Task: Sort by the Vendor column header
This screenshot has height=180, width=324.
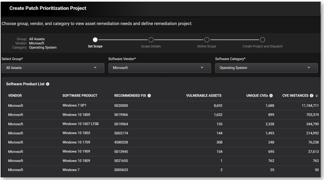Action: (x=15, y=96)
